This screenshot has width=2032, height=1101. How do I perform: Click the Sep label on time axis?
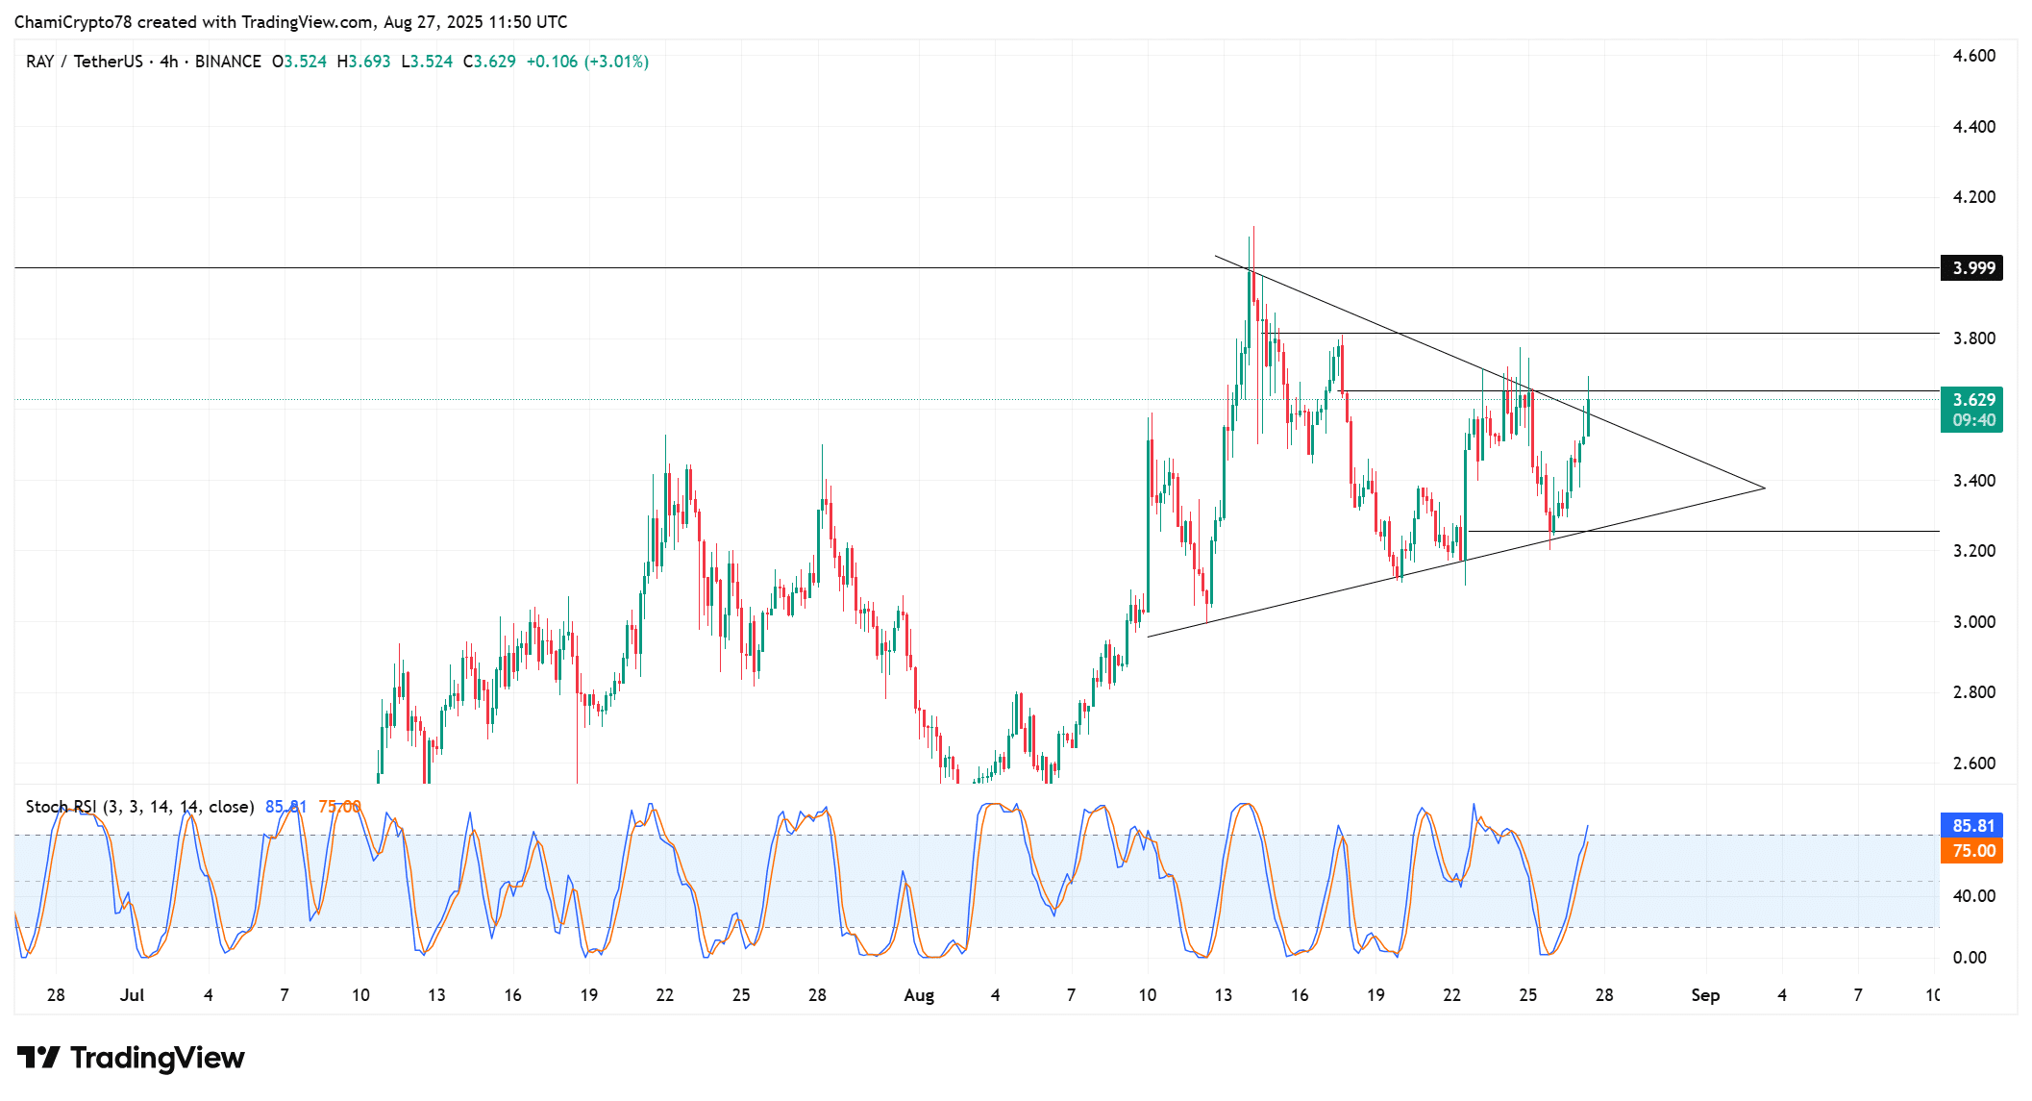[x=1705, y=995]
